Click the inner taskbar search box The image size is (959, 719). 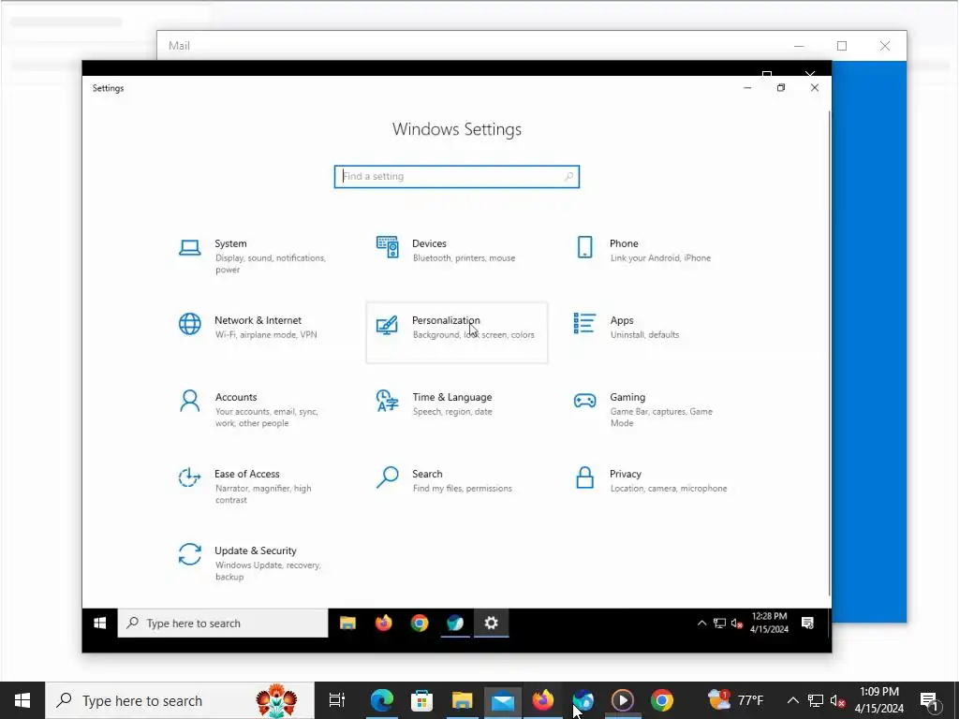223,623
